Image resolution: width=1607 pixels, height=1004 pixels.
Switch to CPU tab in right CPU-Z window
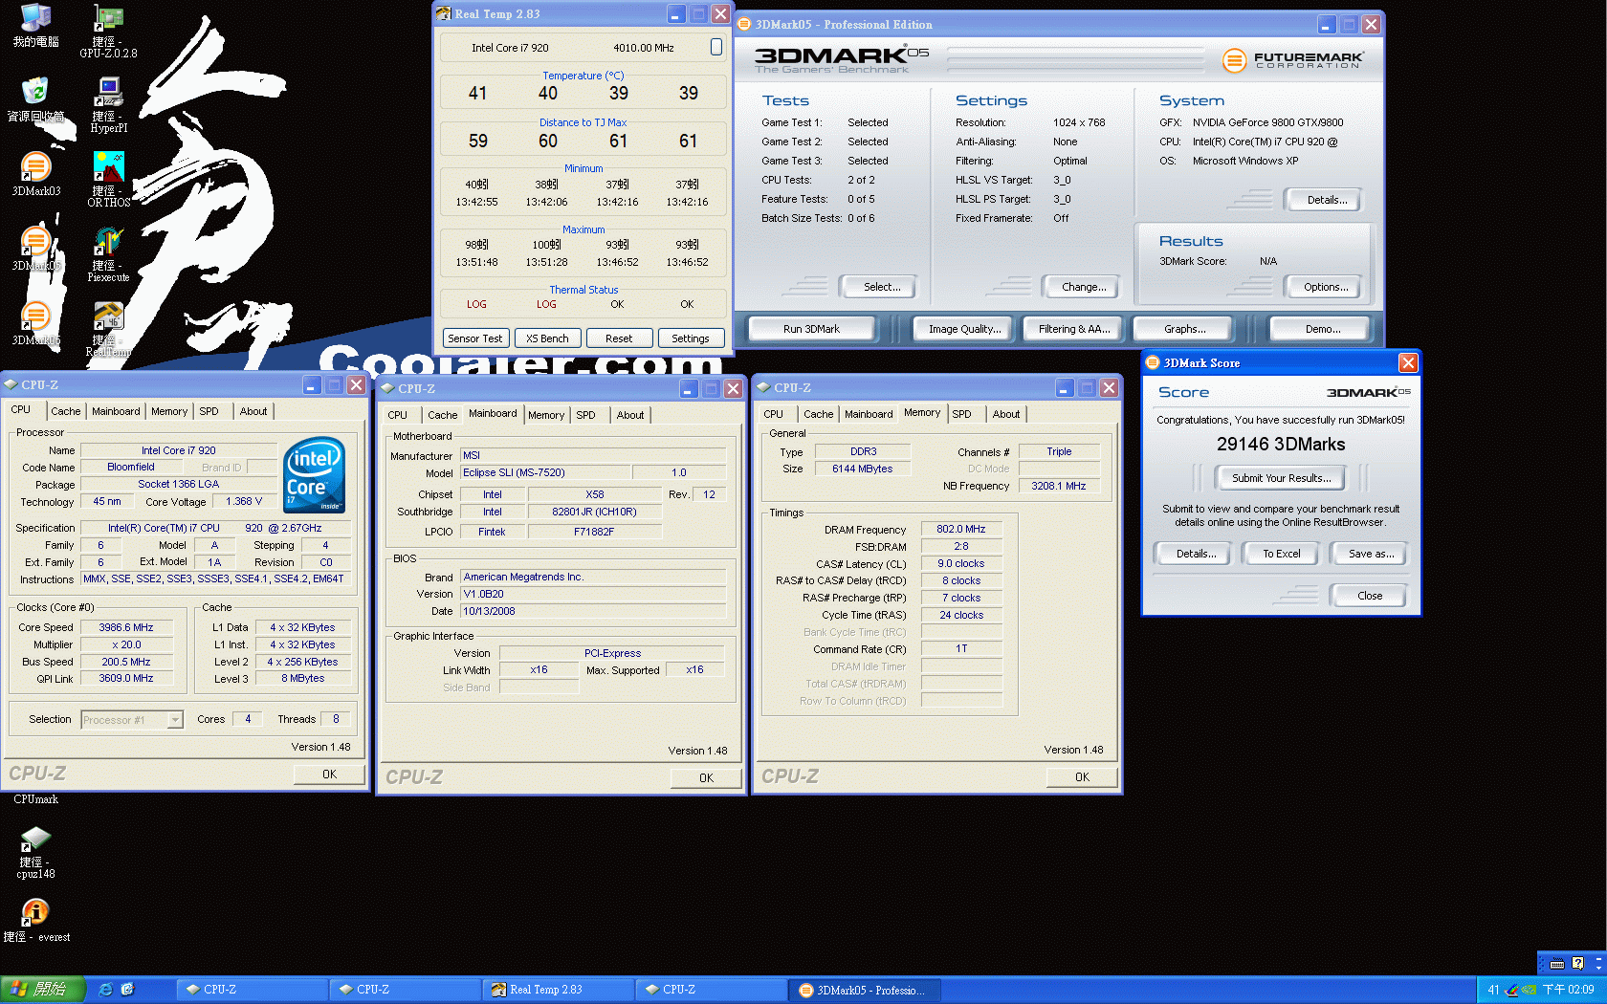point(773,414)
